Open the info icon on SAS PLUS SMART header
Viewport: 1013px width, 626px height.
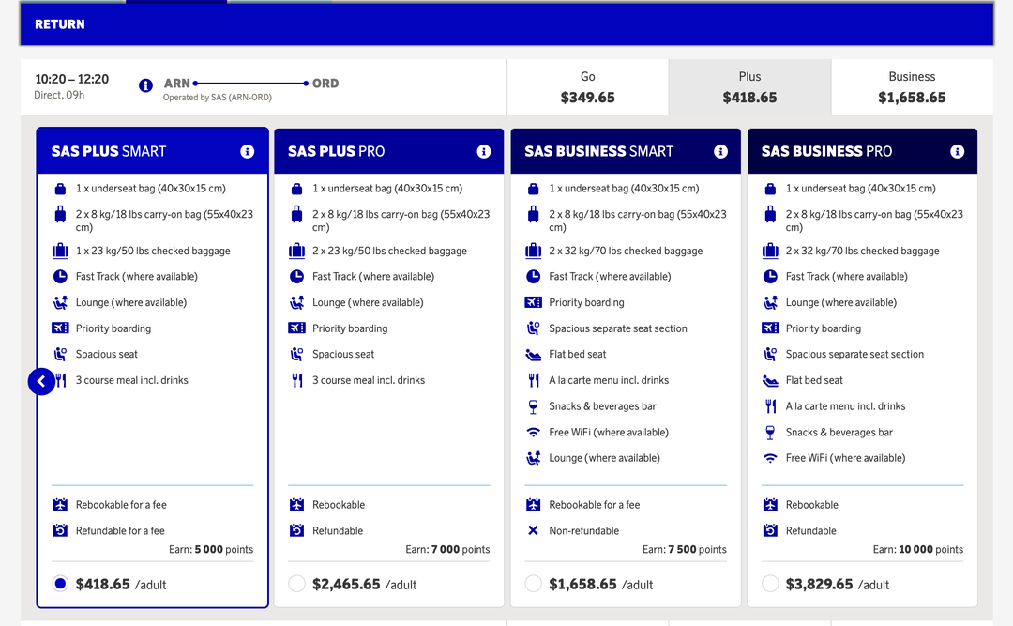247,151
